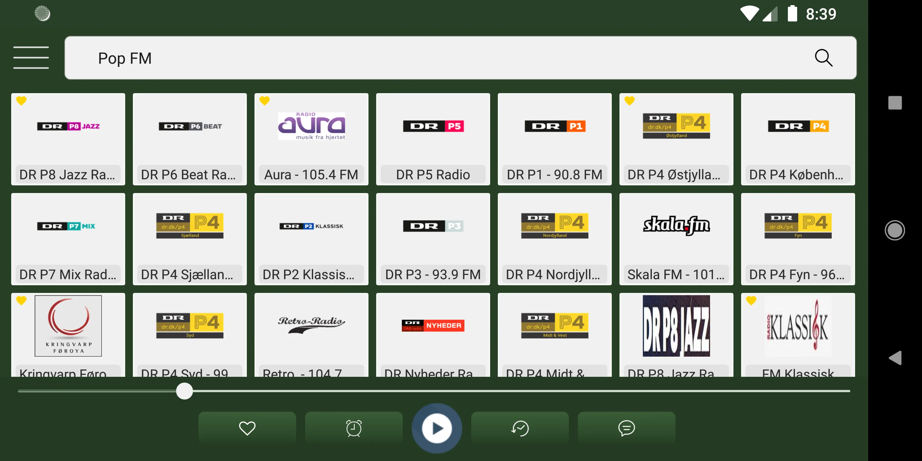The image size is (922, 461).
Task: Open recently played history button
Action: pyautogui.click(x=520, y=428)
